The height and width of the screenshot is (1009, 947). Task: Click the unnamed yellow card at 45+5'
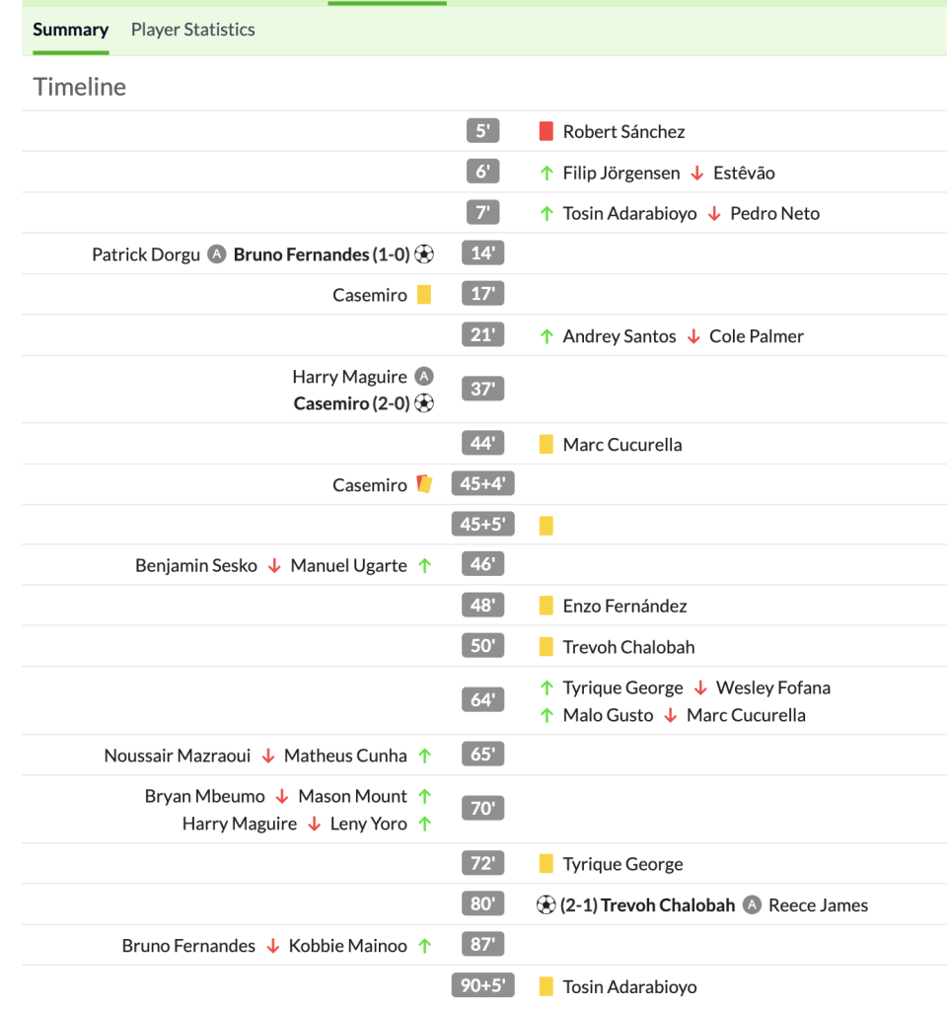pyautogui.click(x=546, y=526)
